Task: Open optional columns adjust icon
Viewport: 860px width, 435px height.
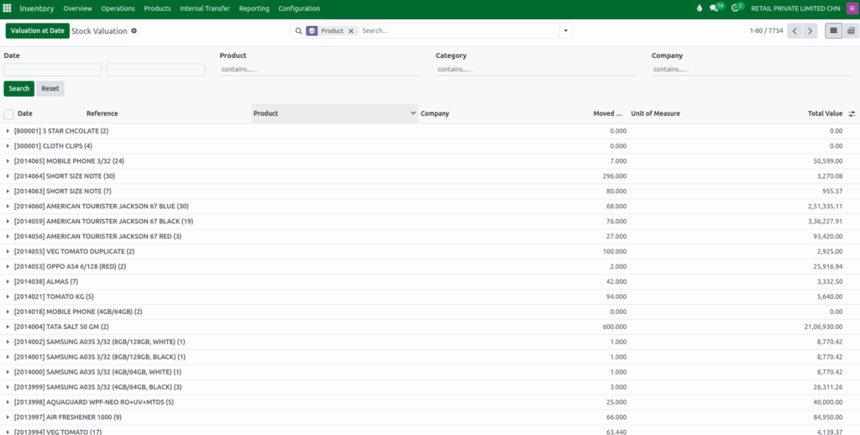Action: [852, 113]
